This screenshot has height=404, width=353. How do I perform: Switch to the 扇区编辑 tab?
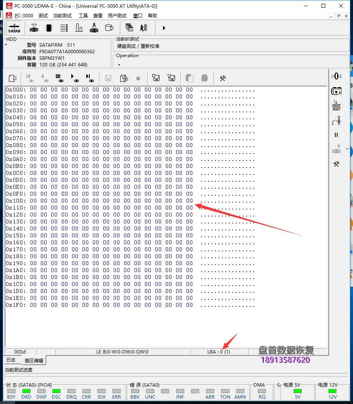point(34,360)
